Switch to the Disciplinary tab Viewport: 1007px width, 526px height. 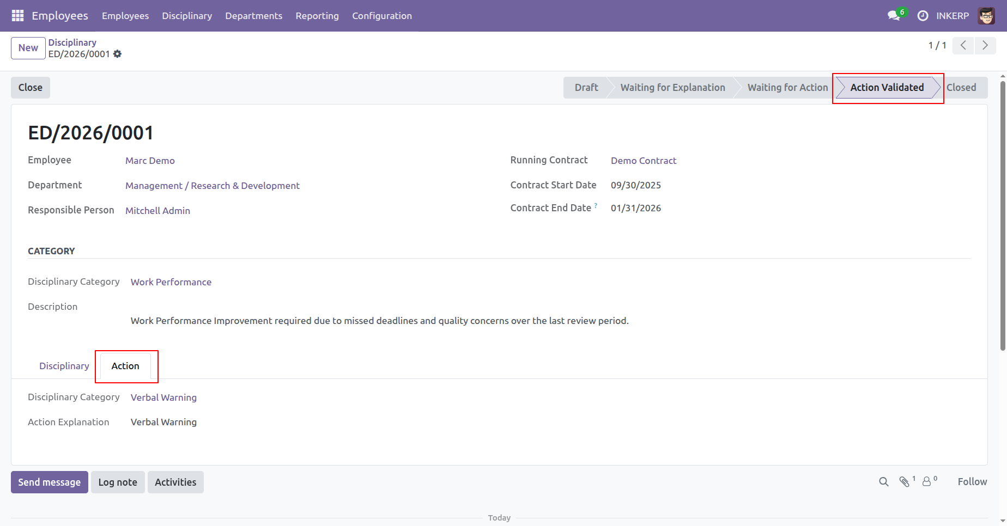pos(64,366)
